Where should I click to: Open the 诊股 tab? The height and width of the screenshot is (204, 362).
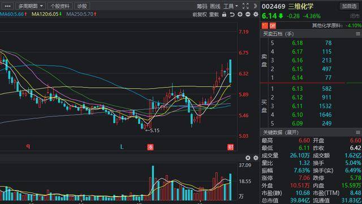tap(82, 6)
